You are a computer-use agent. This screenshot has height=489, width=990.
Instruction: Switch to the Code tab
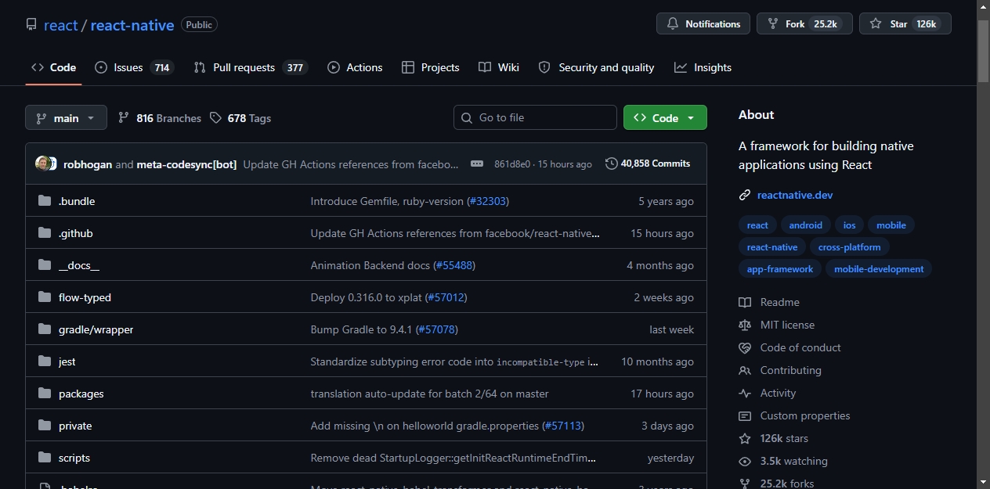[x=53, y=67]
